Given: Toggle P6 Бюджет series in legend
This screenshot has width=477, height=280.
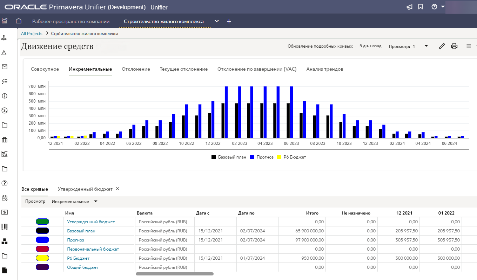Looking at the screenshot, I should 291,157.
